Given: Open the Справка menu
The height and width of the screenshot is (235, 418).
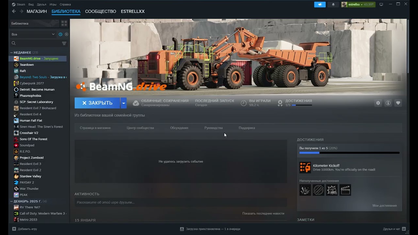Looking at the screenshot, I should pyautogui.click(x=65, y=5).
